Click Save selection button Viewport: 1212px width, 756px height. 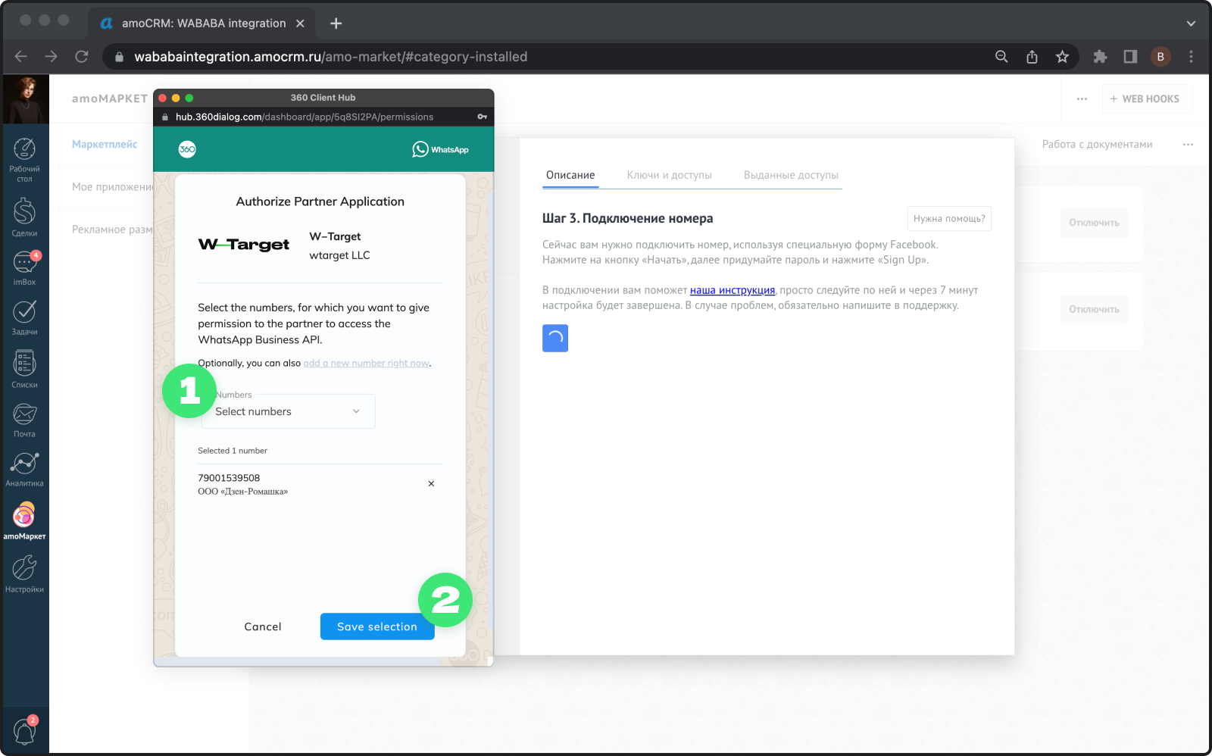pos(377,626)
